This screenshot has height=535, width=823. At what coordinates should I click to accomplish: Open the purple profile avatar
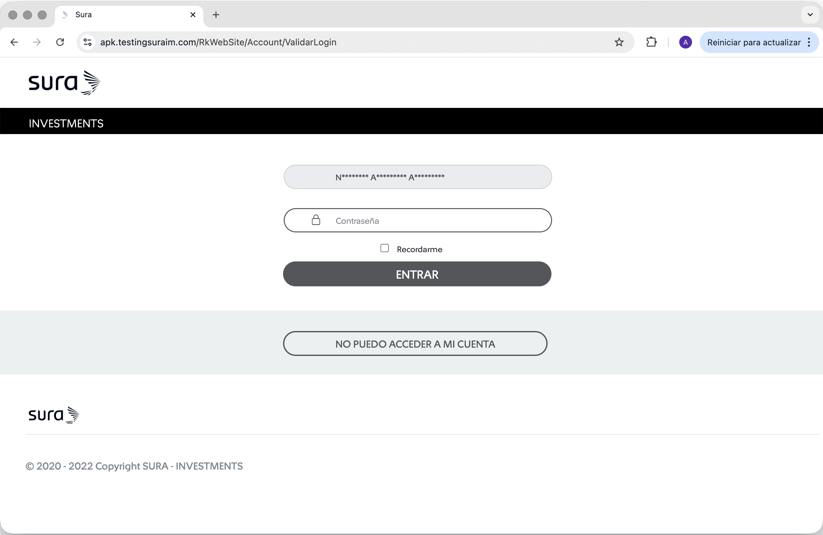coord(685,42)
